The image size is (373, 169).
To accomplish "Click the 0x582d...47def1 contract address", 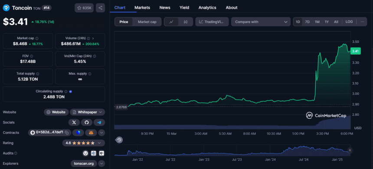I will [49, 133].
